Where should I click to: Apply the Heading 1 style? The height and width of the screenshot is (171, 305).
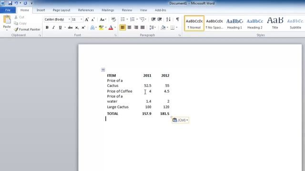point(234,23)
